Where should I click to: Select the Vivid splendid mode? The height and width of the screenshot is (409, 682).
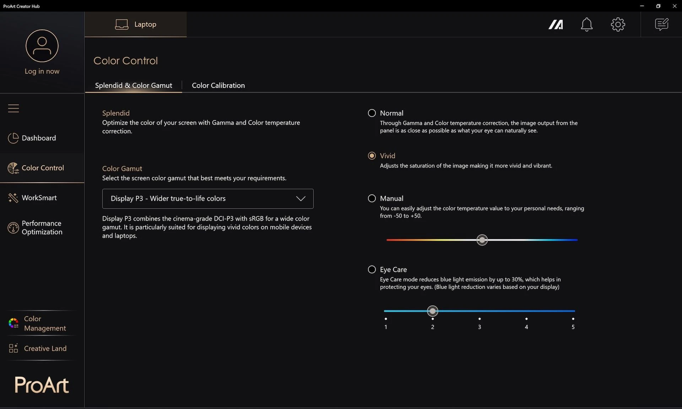click(372, 156)
